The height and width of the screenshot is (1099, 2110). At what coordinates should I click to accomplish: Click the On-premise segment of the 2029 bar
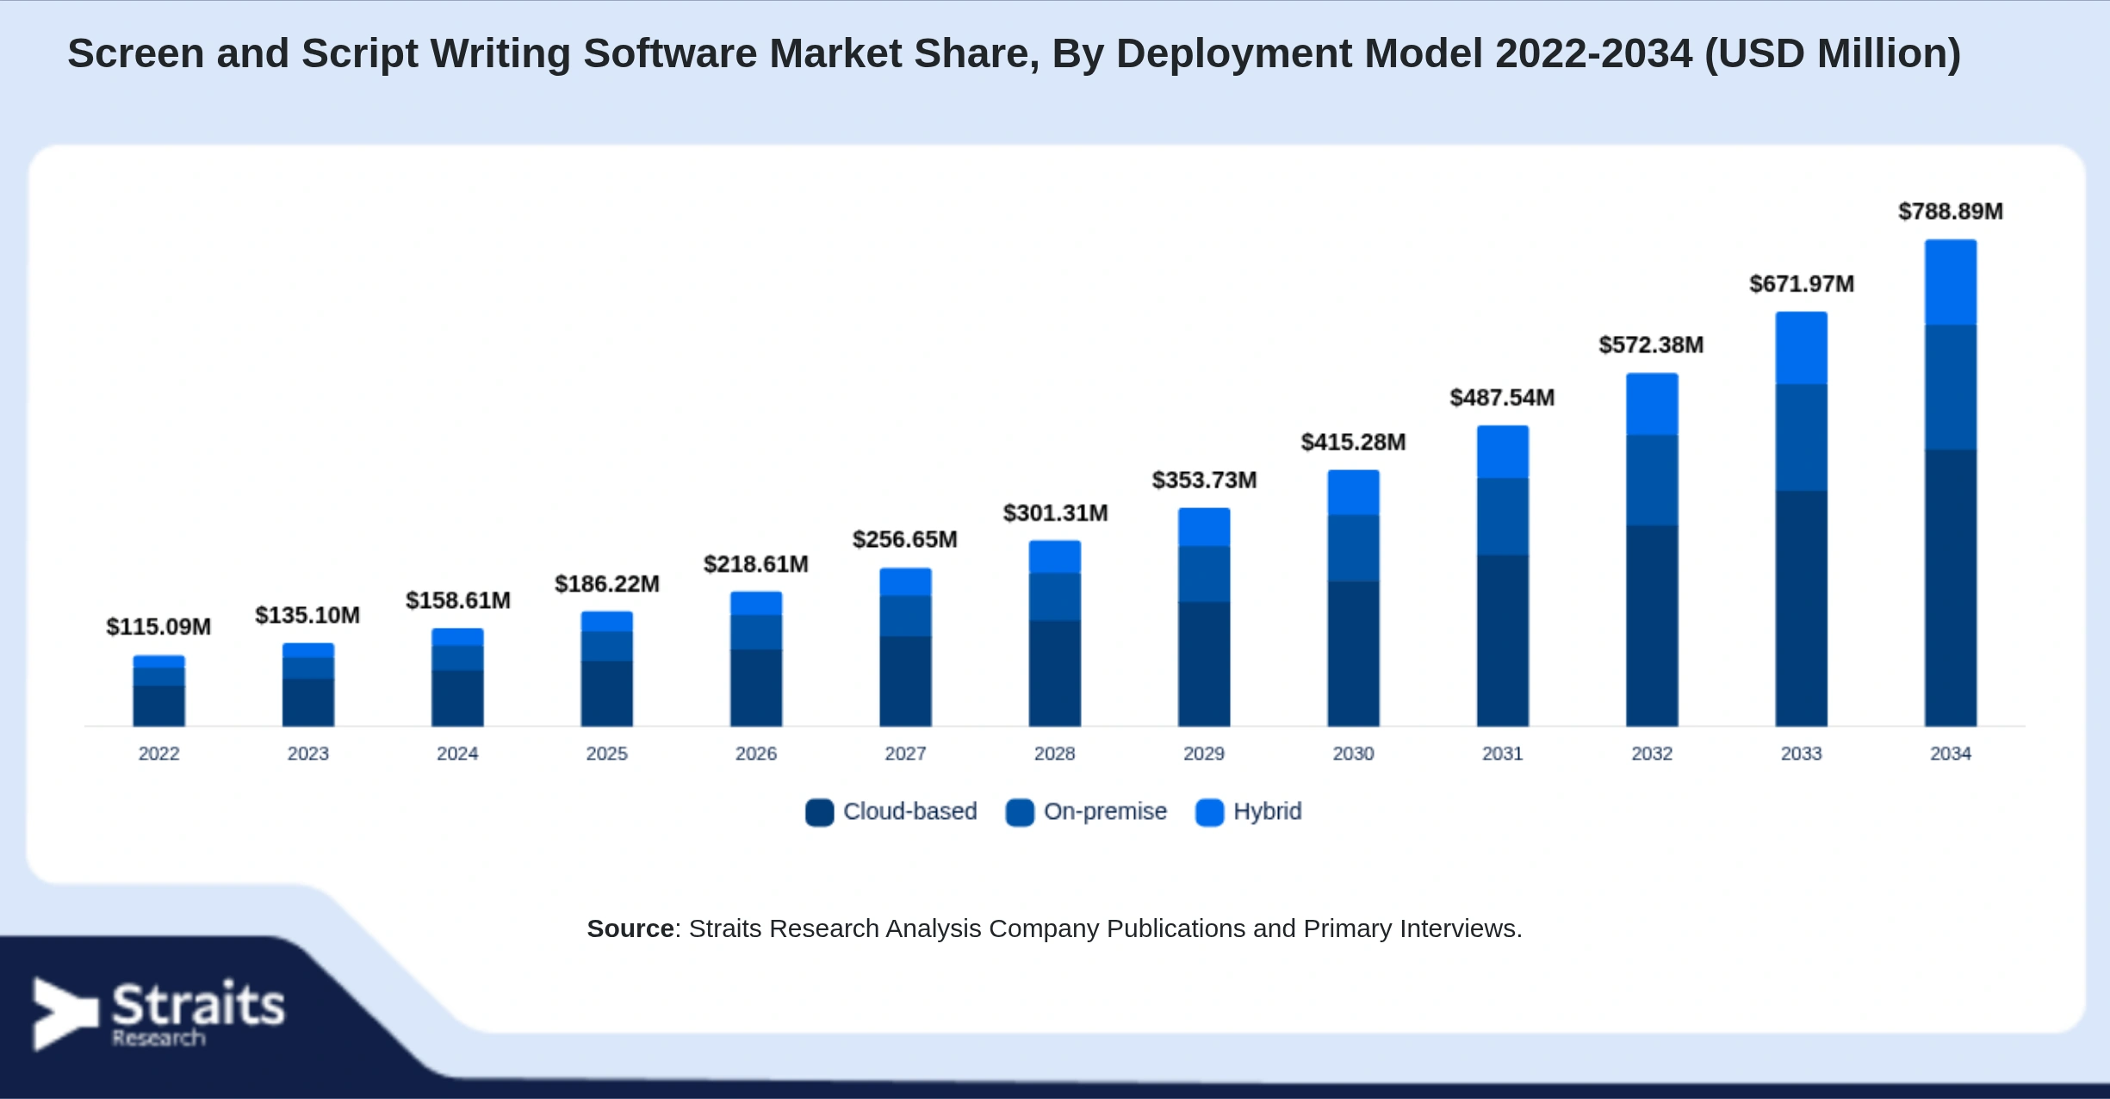pyautogui.click(x=1204, y=574)
